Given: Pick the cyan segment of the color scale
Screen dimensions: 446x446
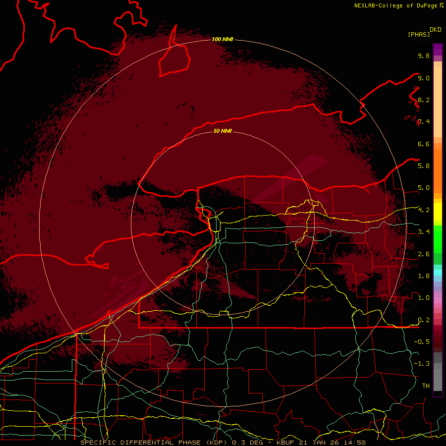Looking at the screenshot, I should coord(438,272).
